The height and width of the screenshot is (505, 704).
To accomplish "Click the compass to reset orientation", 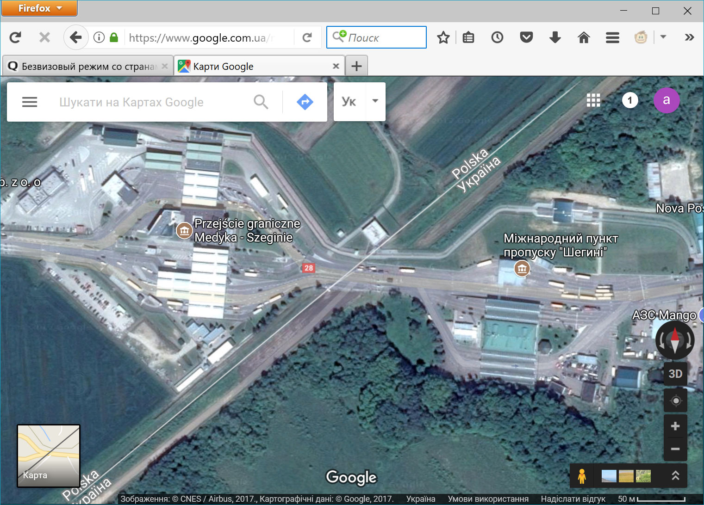I will point(675,340).
